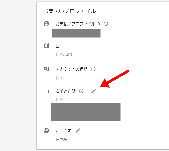169x151 pixels.
Task: Click the building icon next to 名前と住所
Action: click(x=46, y=91)
